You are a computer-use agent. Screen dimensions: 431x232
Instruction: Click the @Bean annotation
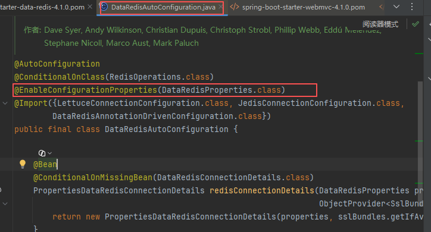45,164
